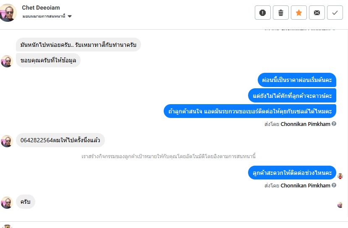Select the ขอบคุณครับที่ให้ข้อมูล message bubble
Image resolution: width=348 pixels, height=228 pixels.
(x=48, y=60)
